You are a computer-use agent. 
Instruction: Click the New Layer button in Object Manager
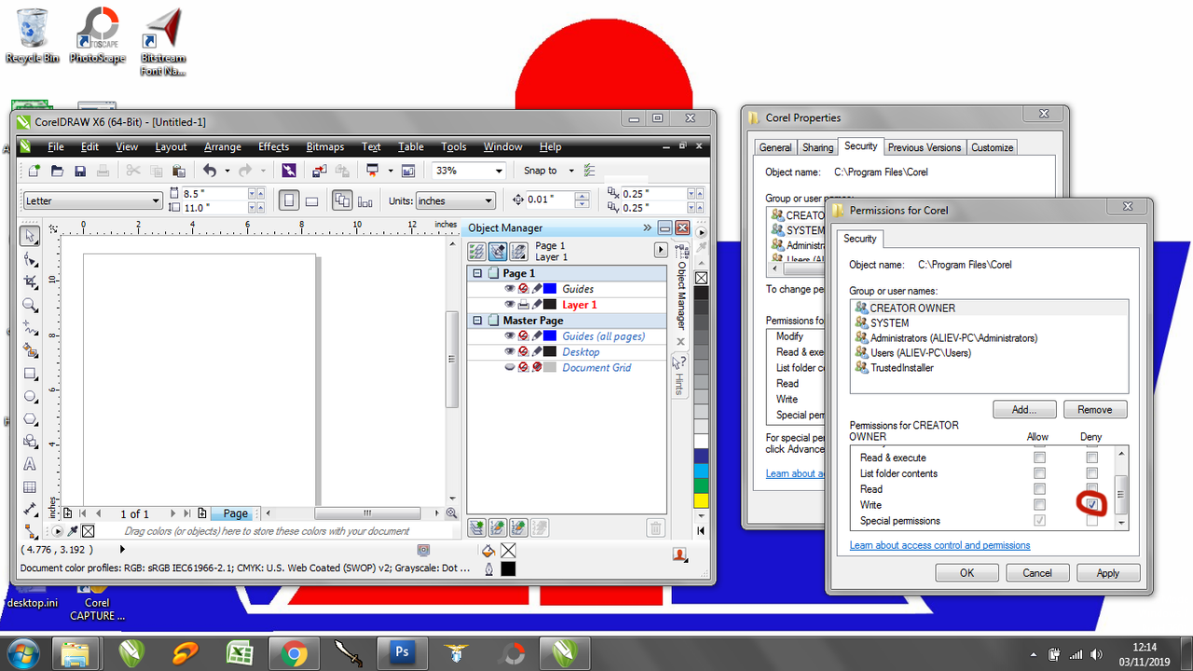476,528
